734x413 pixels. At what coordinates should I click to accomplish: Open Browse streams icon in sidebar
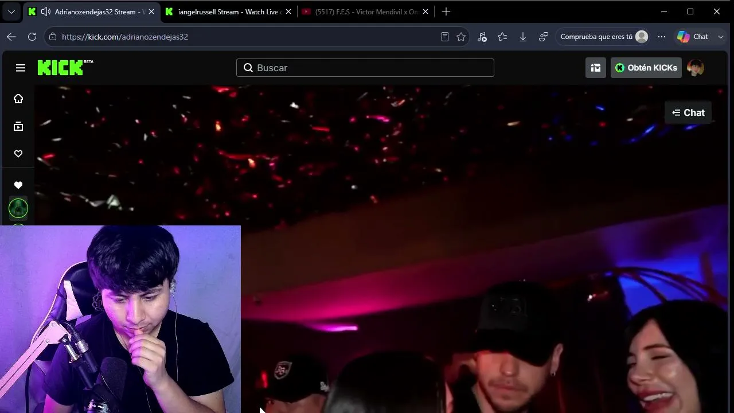tap(18, 126)
